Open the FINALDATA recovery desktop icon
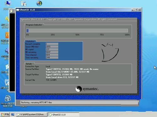157x117 pixels. pos(7,51)
